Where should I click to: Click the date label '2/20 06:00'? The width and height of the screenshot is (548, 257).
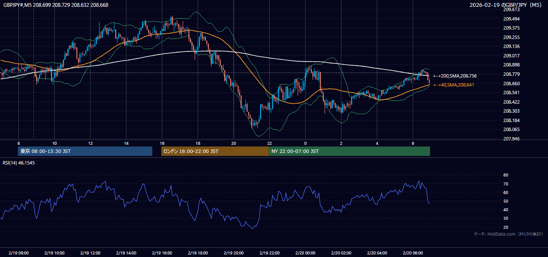(x=413, y=253)
